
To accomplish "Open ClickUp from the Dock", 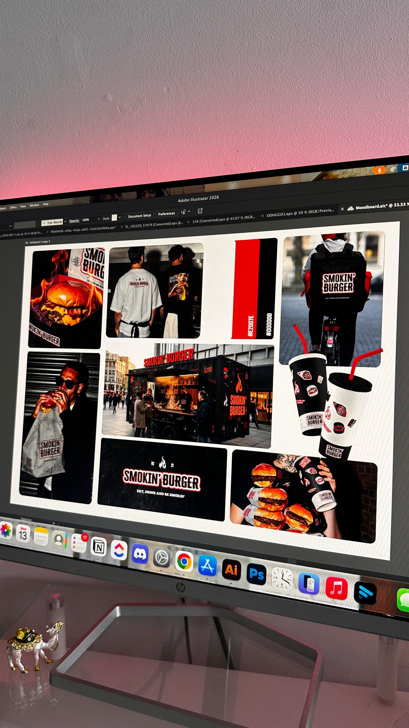I will [119, 550].
